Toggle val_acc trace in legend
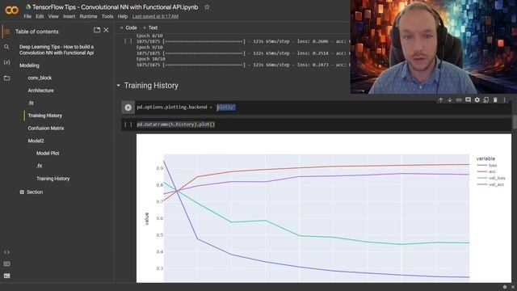Screen dimensions: 517x291 coord(490,184)
